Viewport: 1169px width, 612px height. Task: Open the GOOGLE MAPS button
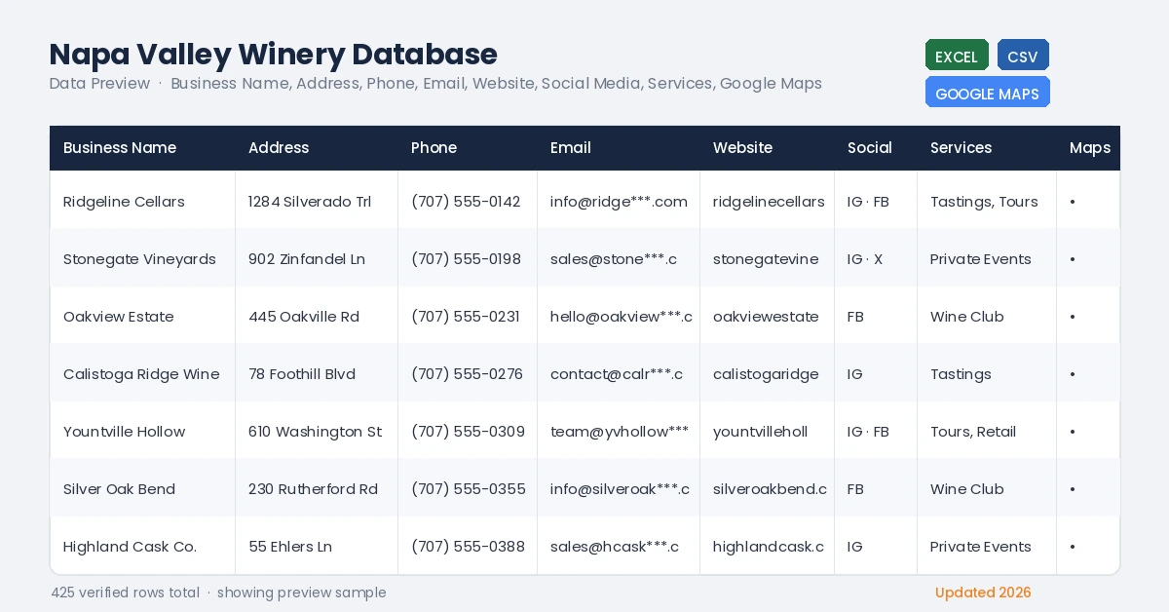987,93
